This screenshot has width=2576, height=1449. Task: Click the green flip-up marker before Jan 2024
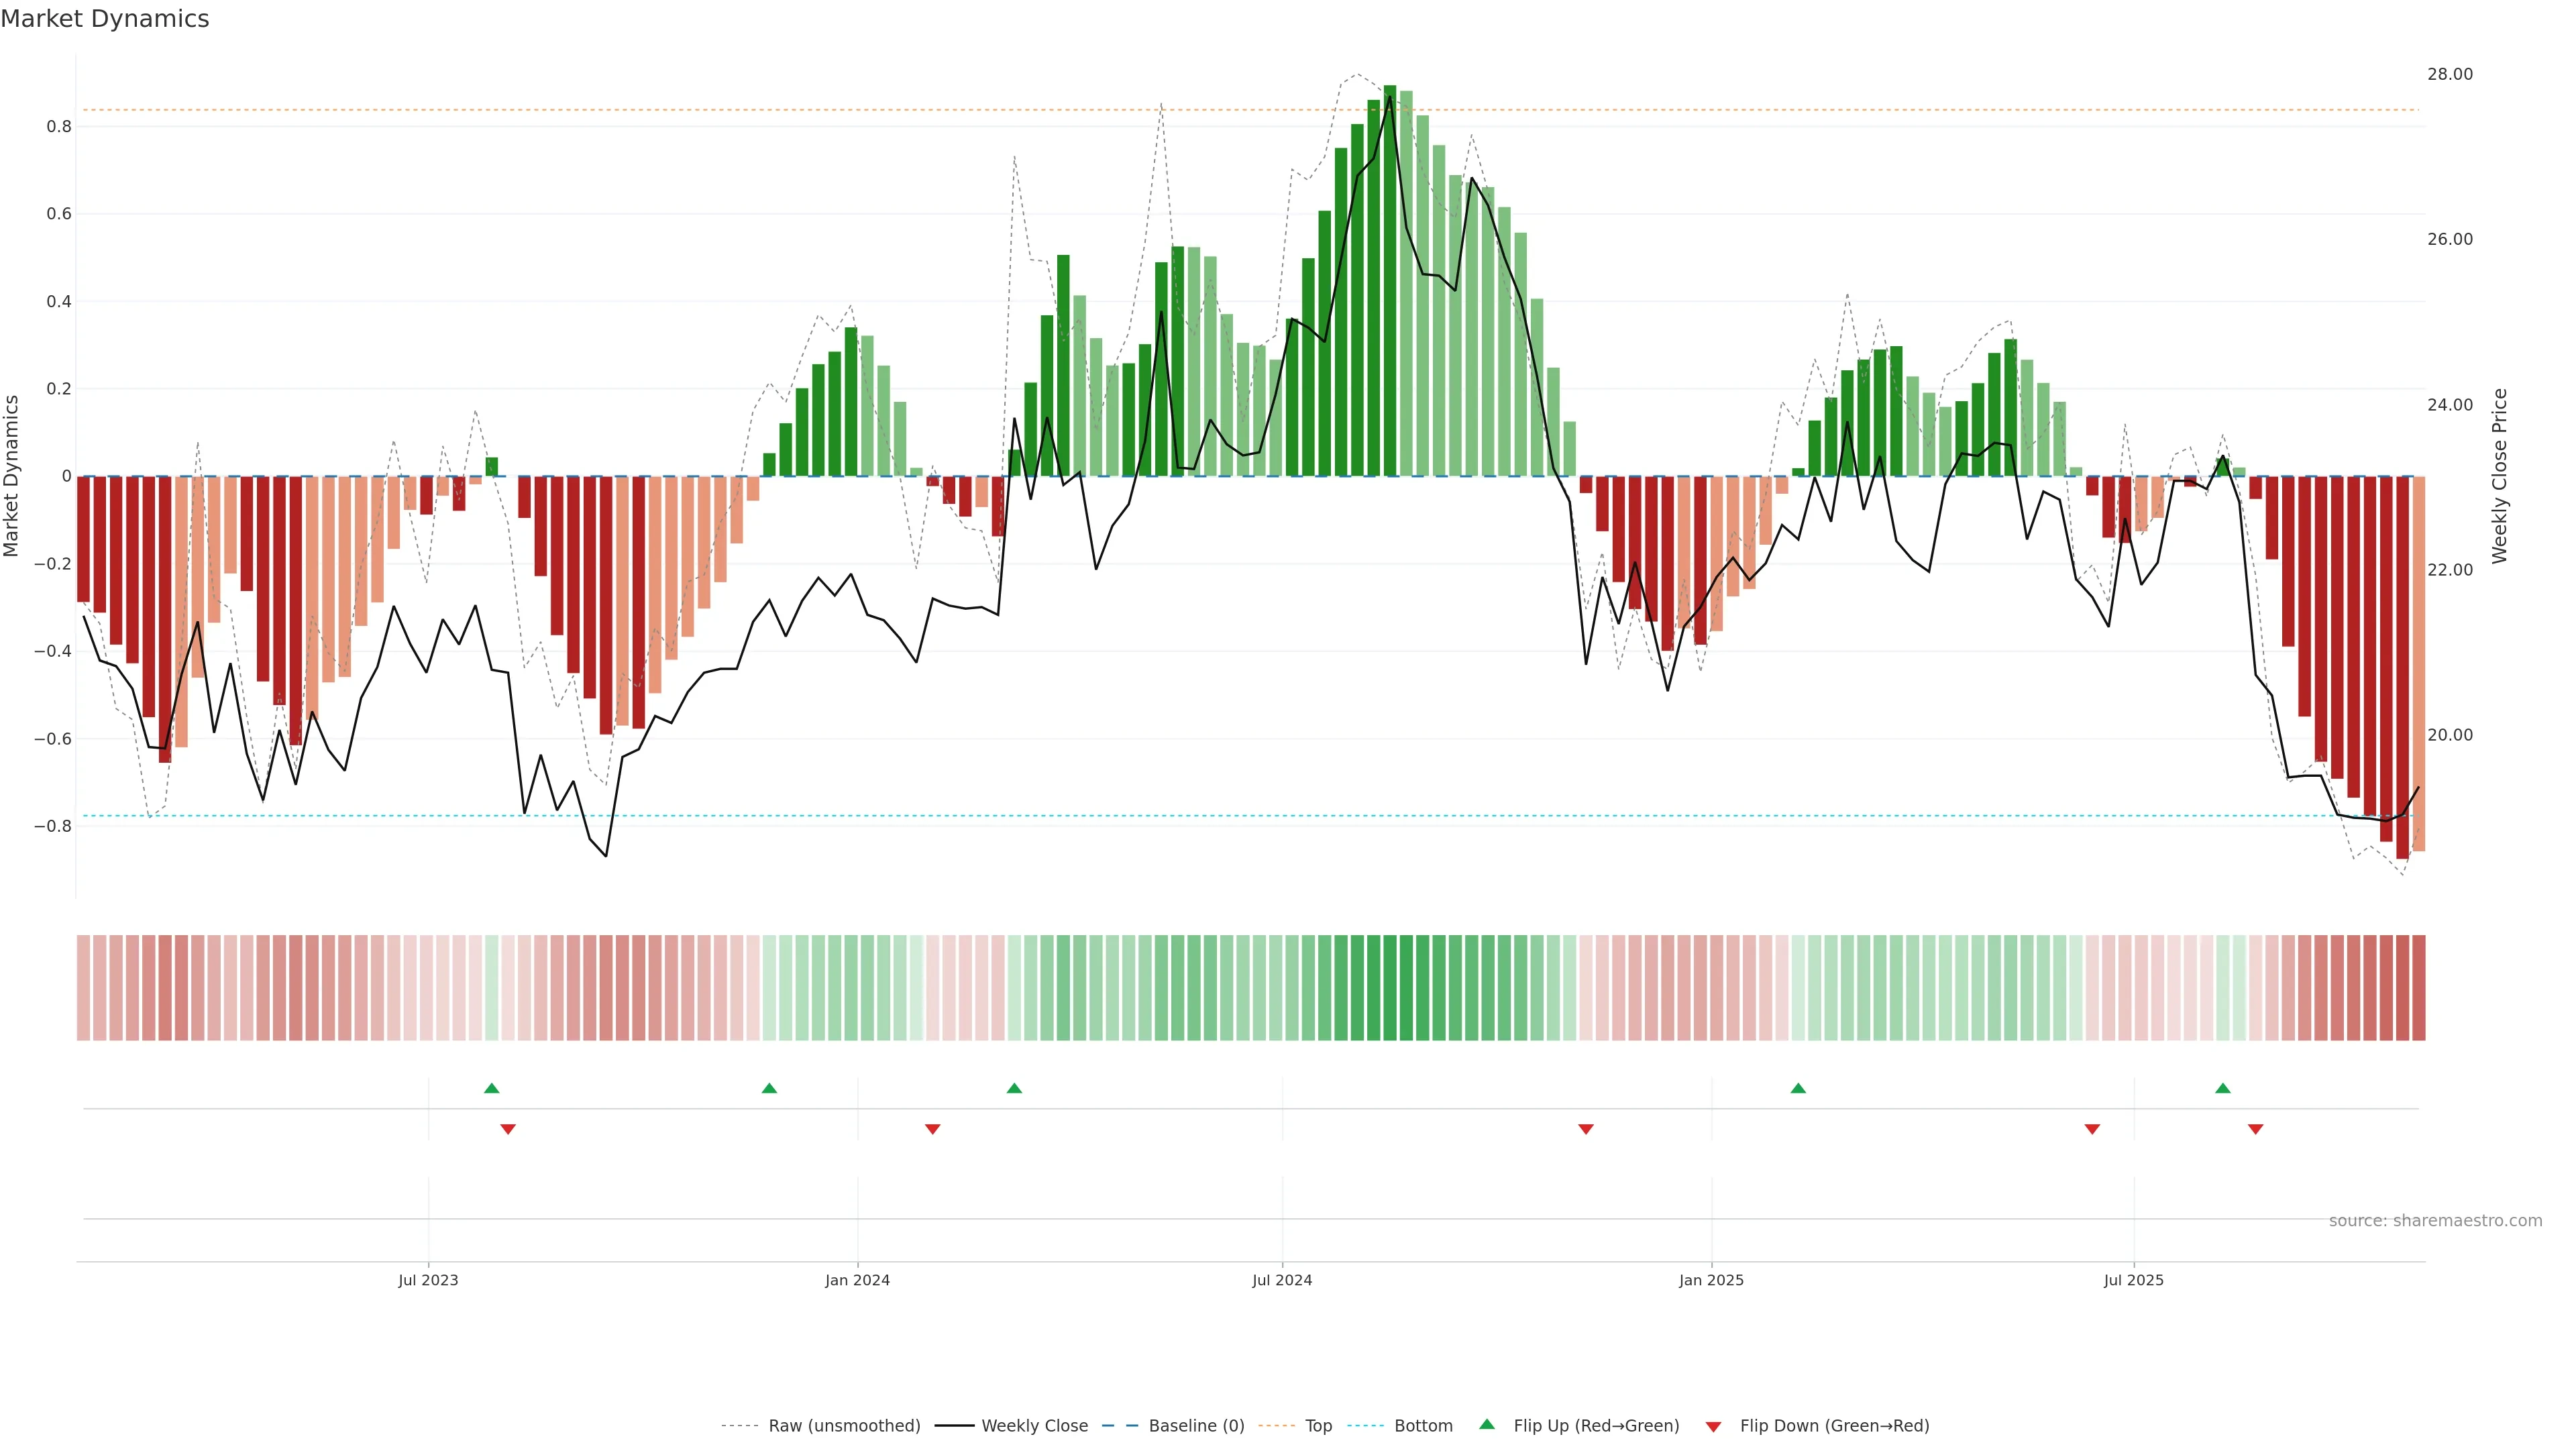click(769, 1088)
